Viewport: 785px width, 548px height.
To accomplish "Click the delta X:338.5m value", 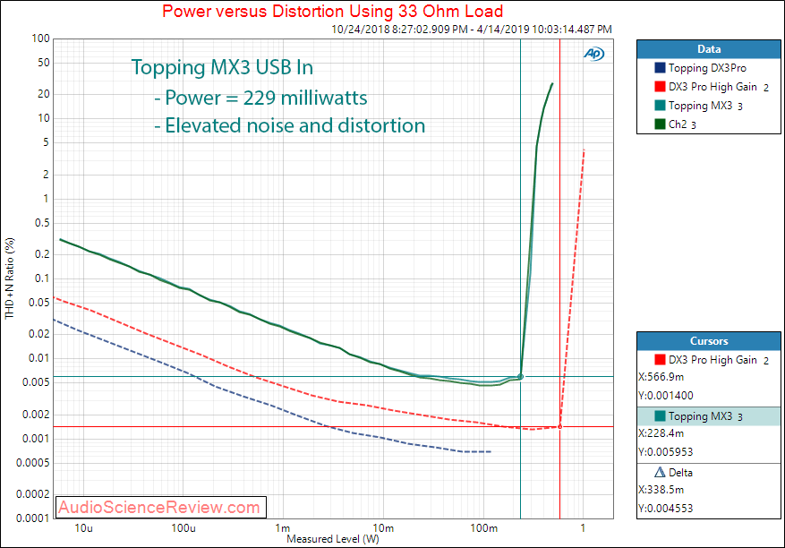I will [x=661, y=490].
